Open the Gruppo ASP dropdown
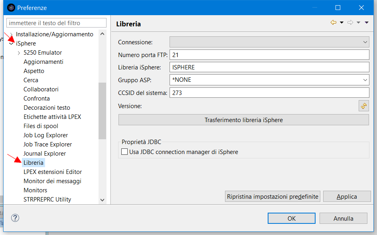The height and width of the screenshot is (235, 377). pyautogui.click(x=365, y=80)
